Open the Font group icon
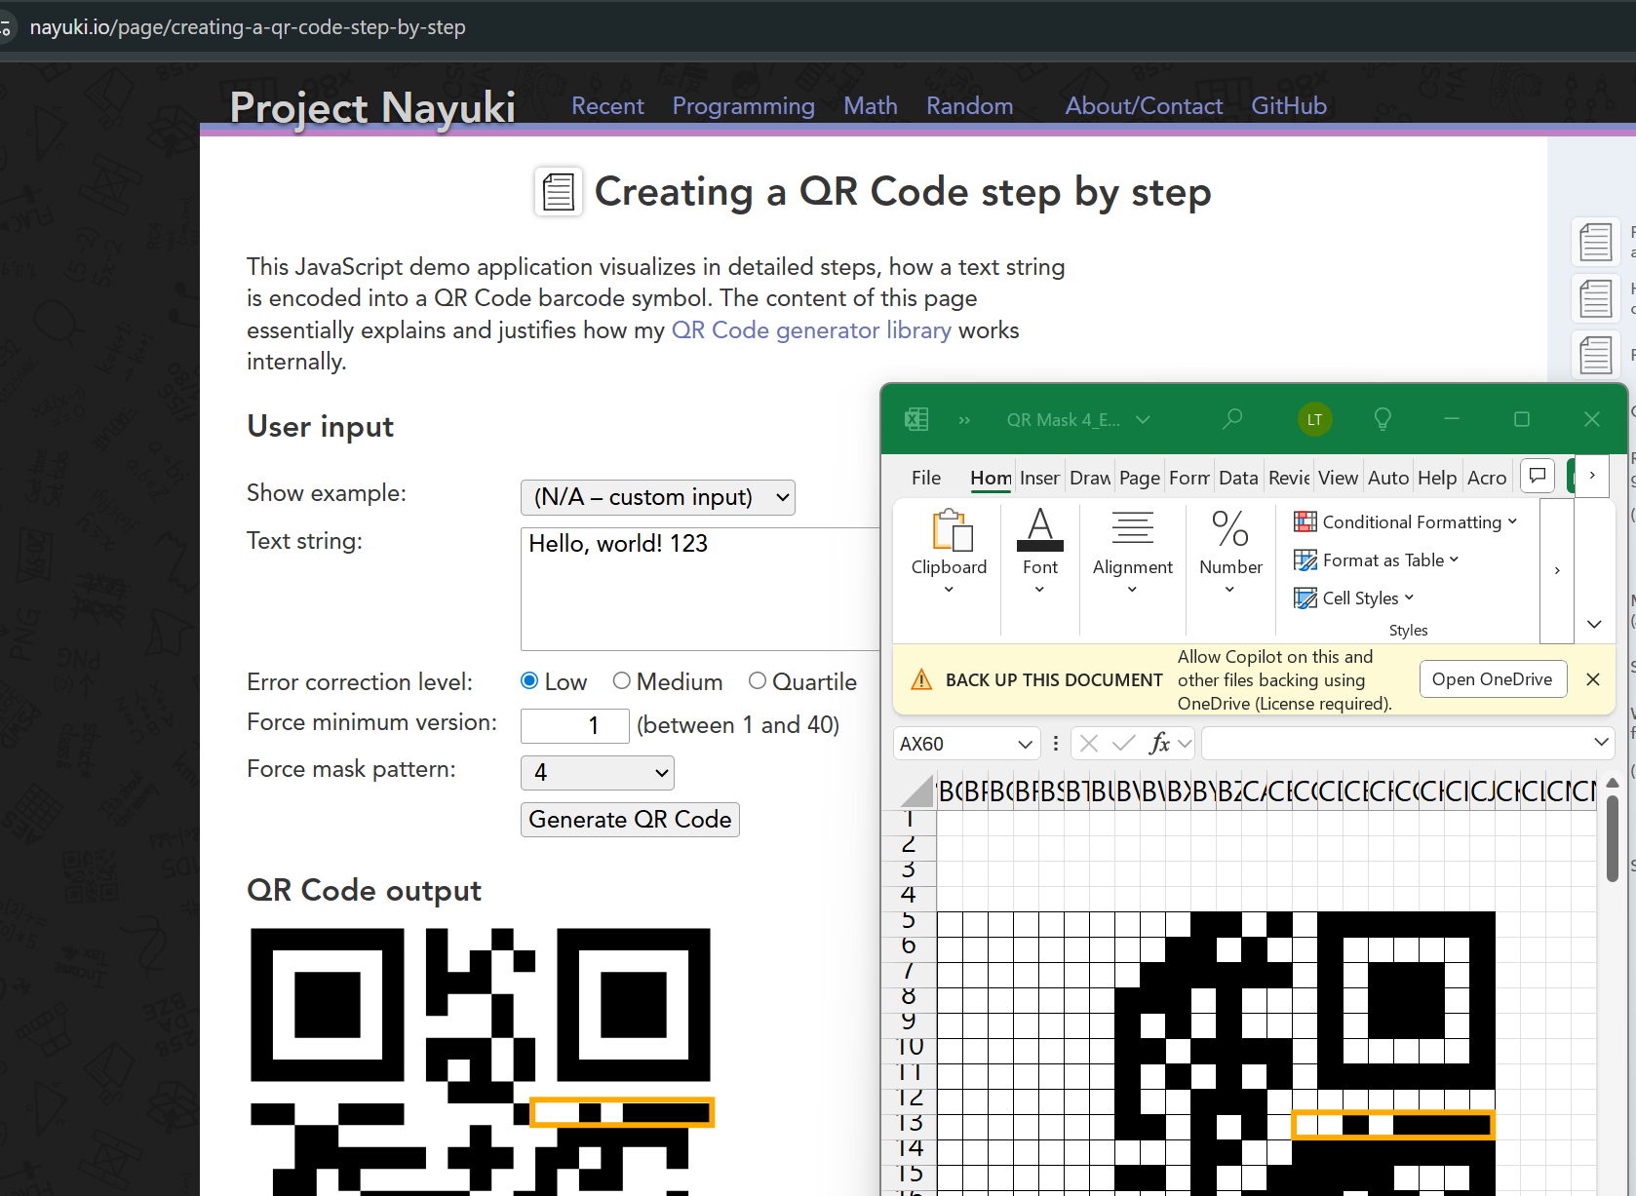Viewport: 1636px width, 1196px height. [1040, 529]
